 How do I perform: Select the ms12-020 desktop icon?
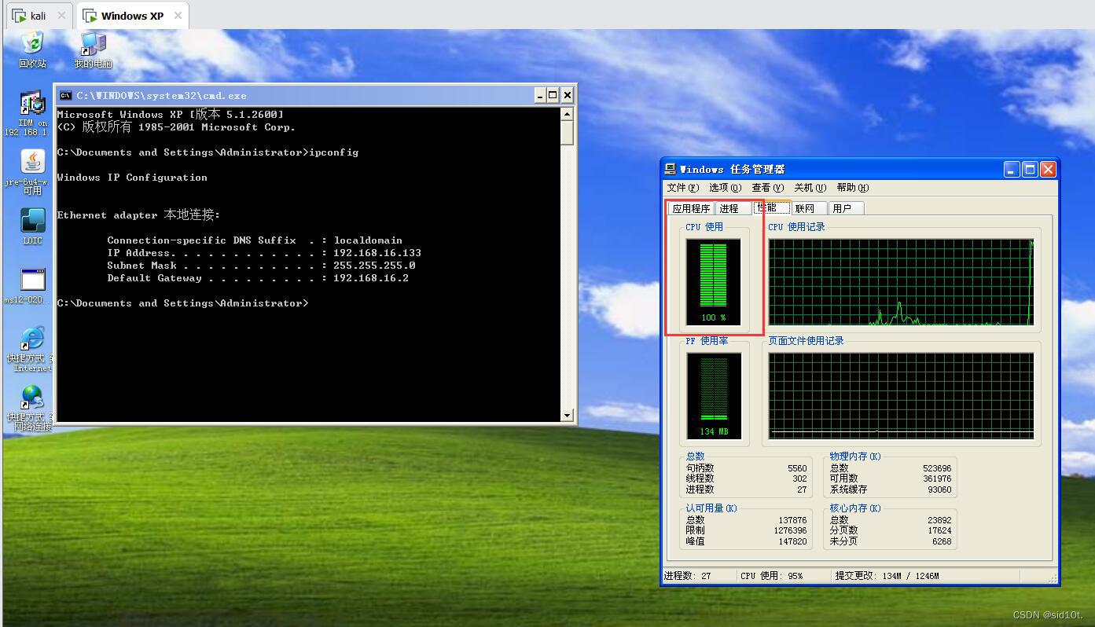coord(32,285)
